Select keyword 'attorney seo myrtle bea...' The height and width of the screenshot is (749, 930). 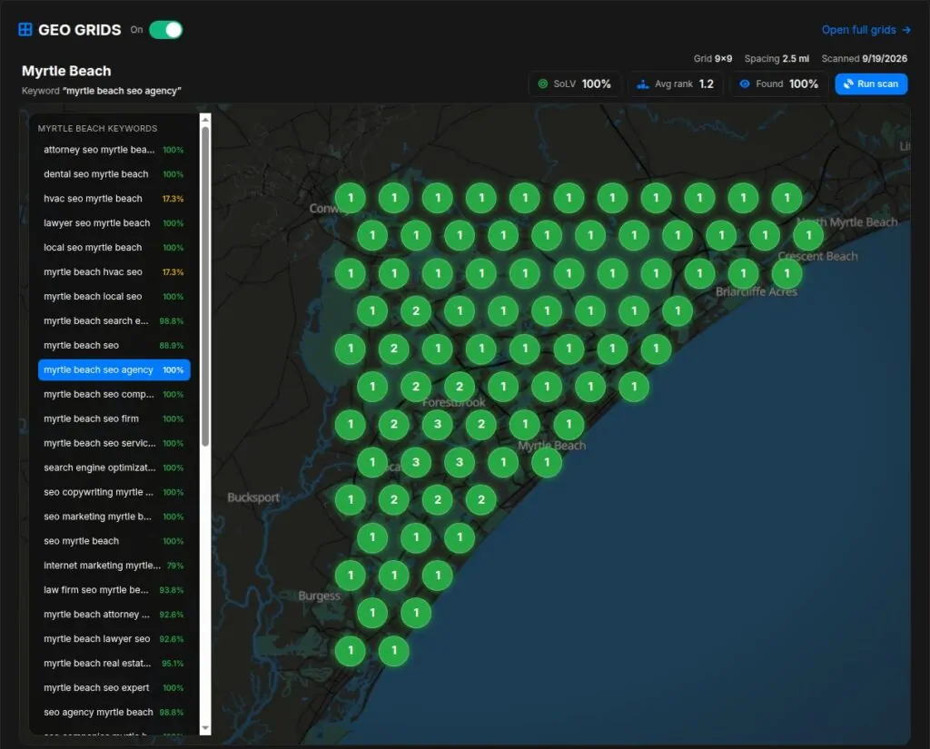pos(114,150)
